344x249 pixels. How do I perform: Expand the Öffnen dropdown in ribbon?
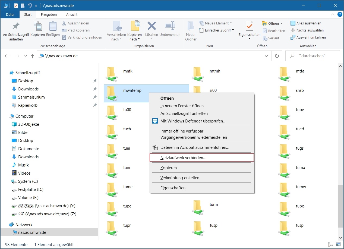point(281,23)
